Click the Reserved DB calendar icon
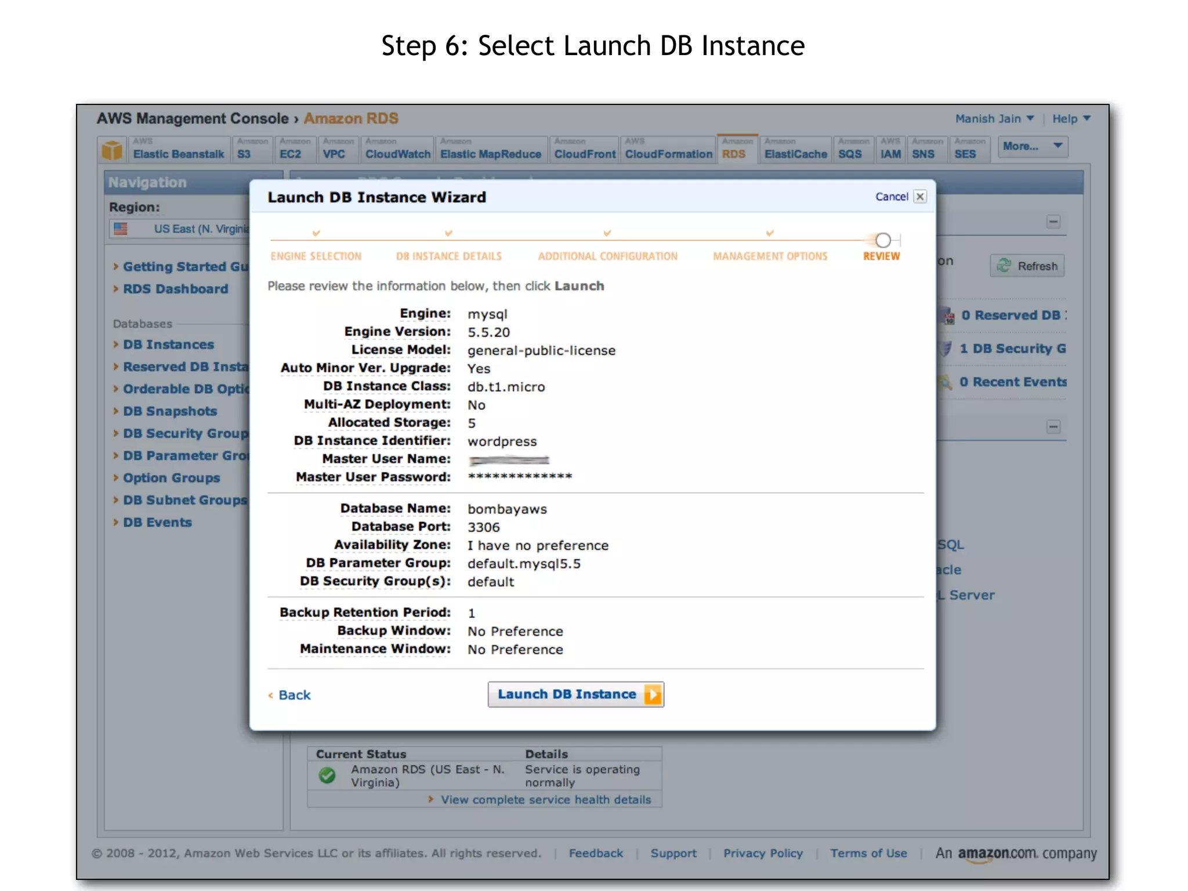The image size is (1188, 891). click(947, 316)
